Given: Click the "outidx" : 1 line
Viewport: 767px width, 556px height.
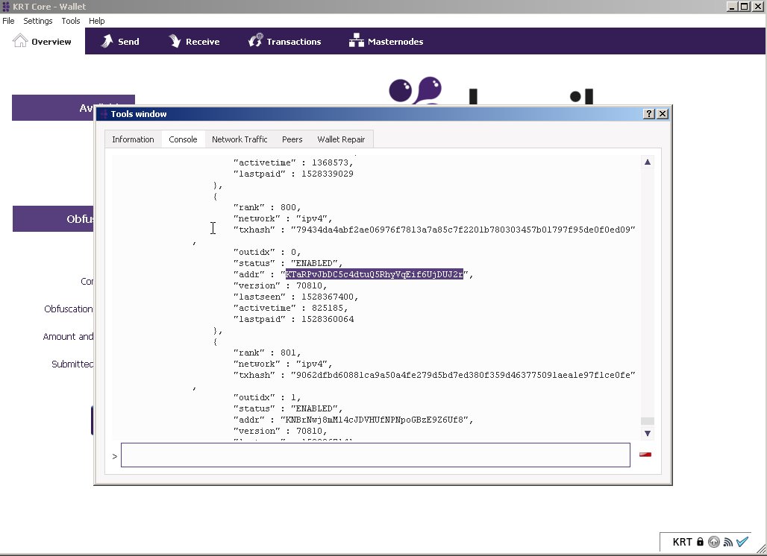Looking at the screenshot, I should point(267,398).
